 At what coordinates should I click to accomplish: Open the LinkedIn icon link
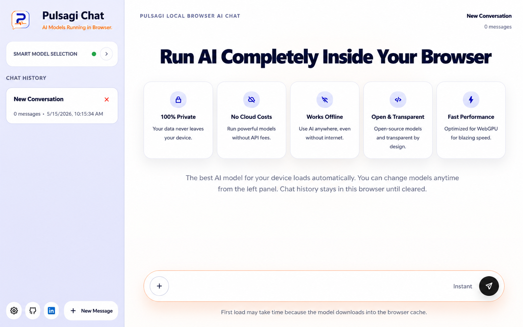tap(51, 311)
